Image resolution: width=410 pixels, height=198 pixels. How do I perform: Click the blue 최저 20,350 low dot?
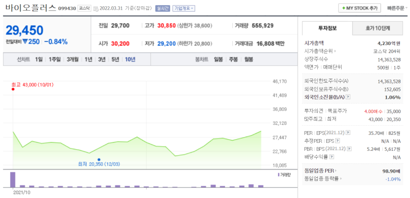click(99, 159)
